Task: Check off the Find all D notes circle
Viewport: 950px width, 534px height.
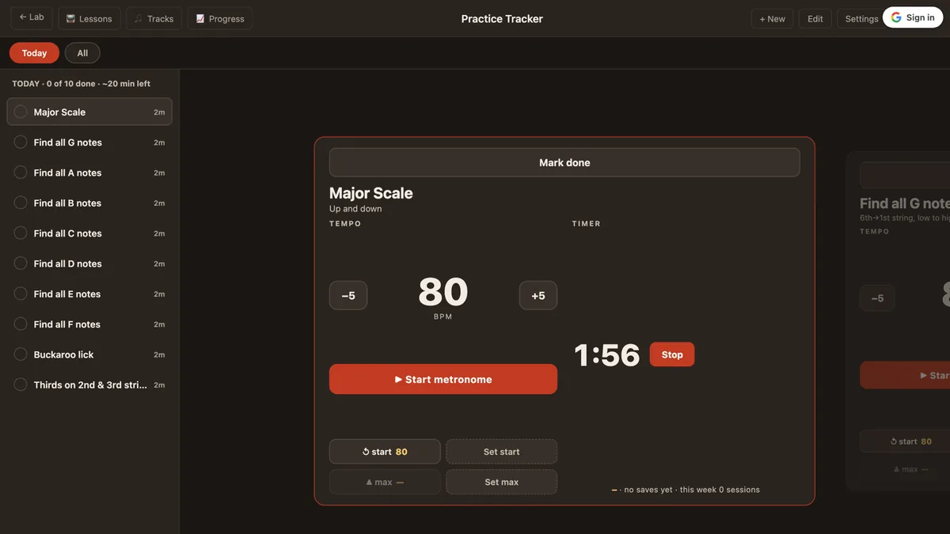Action: (21, 263)
